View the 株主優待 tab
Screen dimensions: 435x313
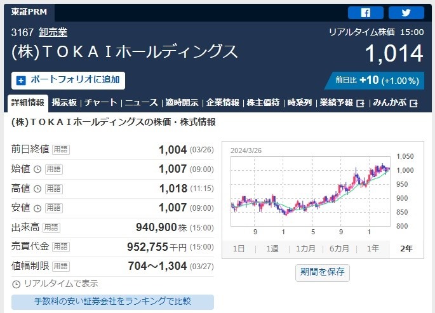(x=264, y=103)
